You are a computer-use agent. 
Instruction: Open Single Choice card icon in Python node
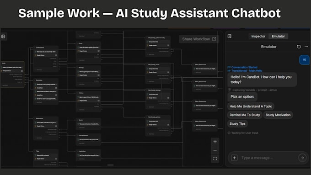[99, 101]
